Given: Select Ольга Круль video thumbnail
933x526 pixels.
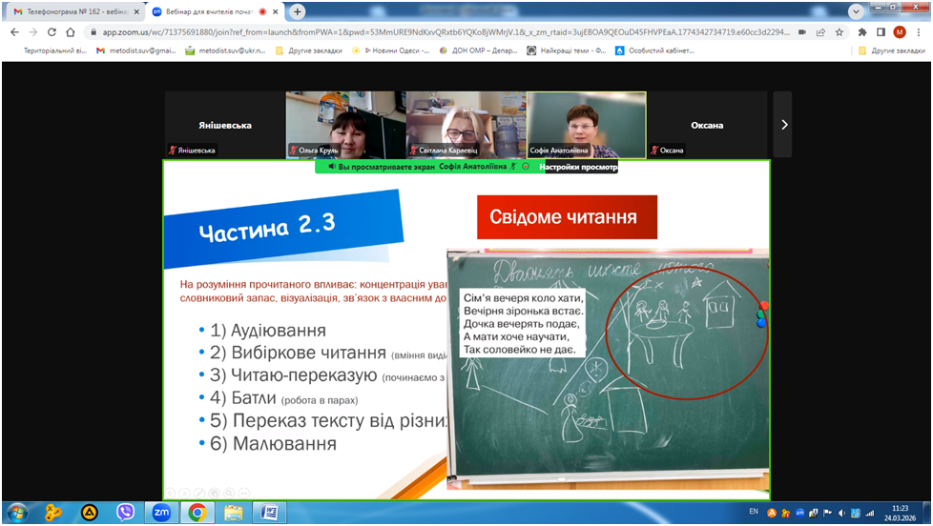Looking at the screenshot, I should click(x=345, y=125).
